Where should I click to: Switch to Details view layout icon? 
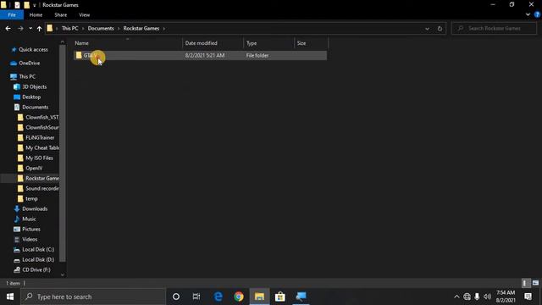click(x=525, y=283)
